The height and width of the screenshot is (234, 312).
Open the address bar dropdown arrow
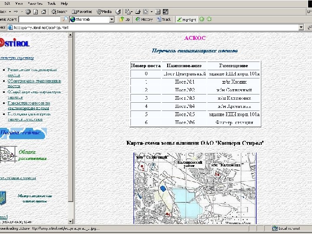tap(301, 27)
